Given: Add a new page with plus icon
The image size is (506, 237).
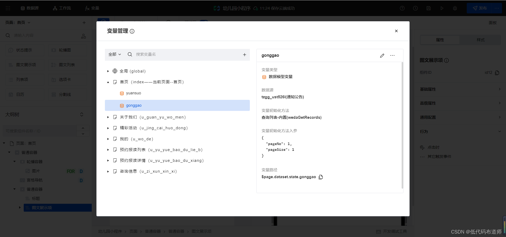Looking at the screenshot, I should tap(84, 23).
